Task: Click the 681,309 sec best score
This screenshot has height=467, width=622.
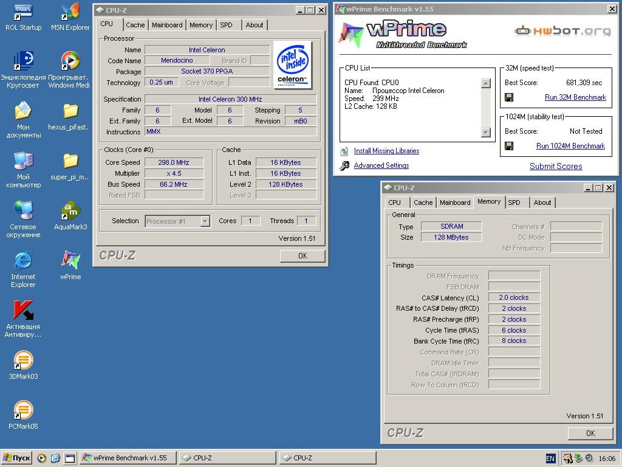Action: click(584, 83)
